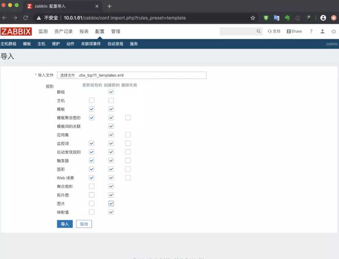The width and height of the screenshot is (339, 259).
Task: Click the 选择文件 file chooser button
Action: click(67, 75)
